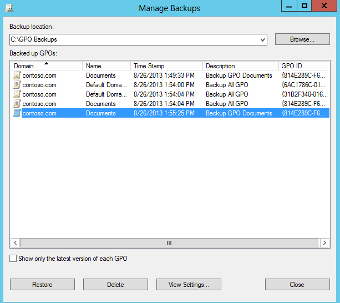Enable Show only the latest version checkbox
This screenshot has height=303, width=340.
point(13,259)
